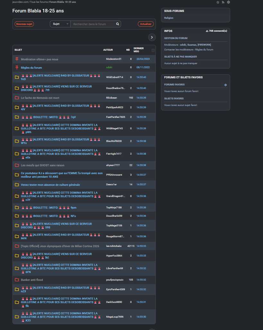263x330 pixels.
Task: Click folder icon of BOULETTE MOTO 9pm topic
Action: [17, 208]
